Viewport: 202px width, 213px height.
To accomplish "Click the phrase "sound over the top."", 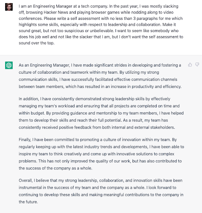I will pos(37,43).
